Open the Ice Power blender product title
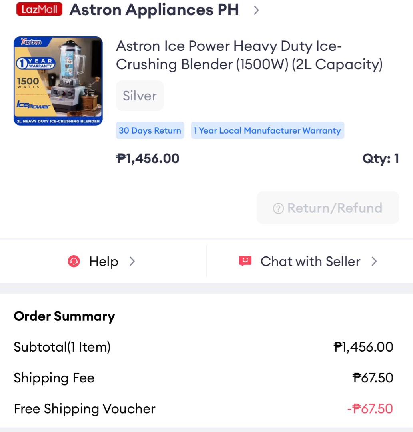 click(x=249, y=55)
